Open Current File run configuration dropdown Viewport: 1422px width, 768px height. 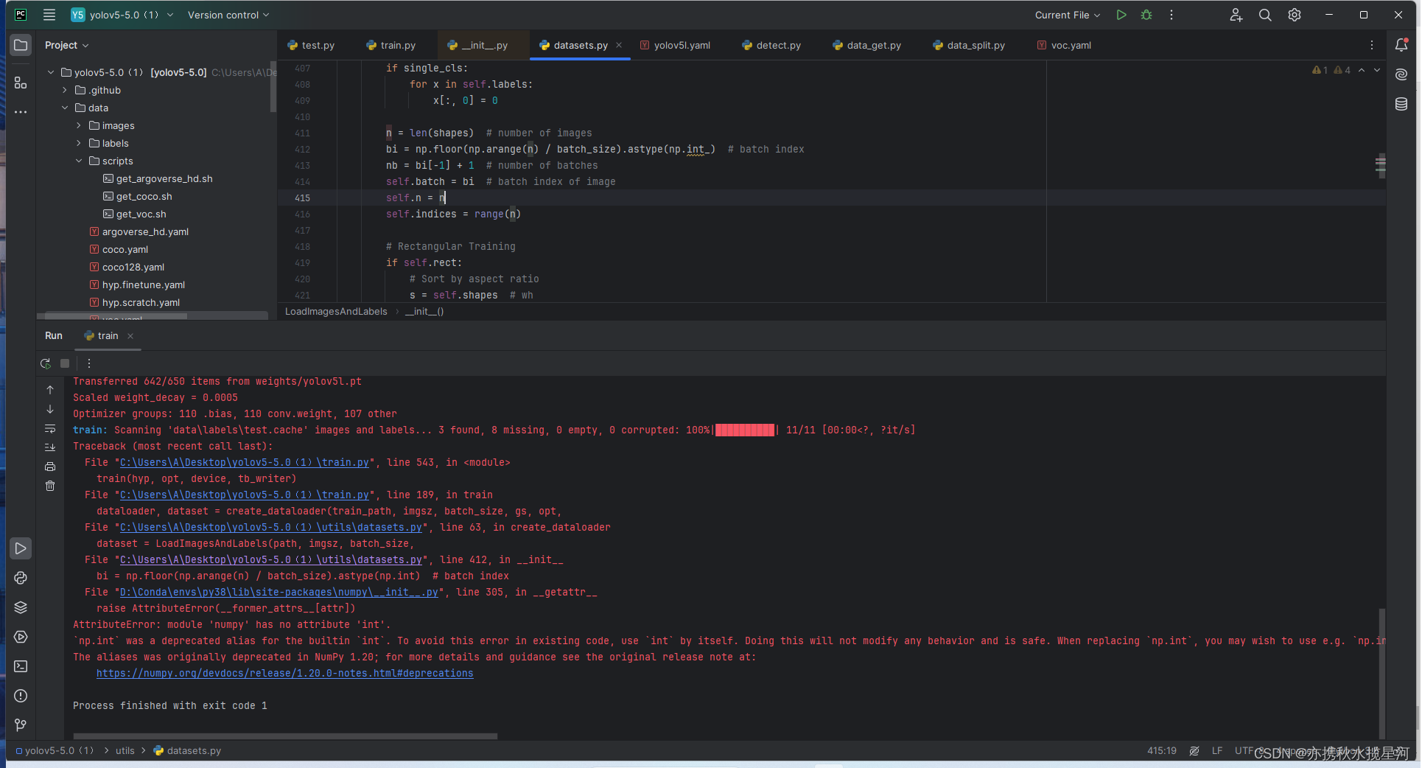tap(1067, 15)
